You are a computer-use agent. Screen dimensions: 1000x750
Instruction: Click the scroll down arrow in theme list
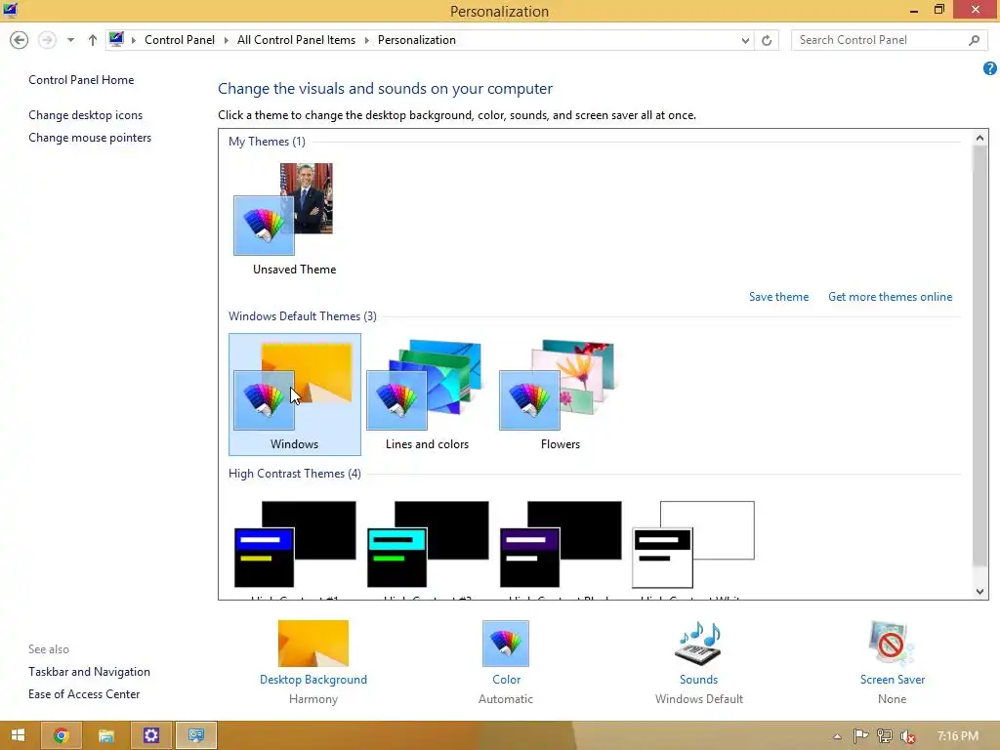pos(980,591)
